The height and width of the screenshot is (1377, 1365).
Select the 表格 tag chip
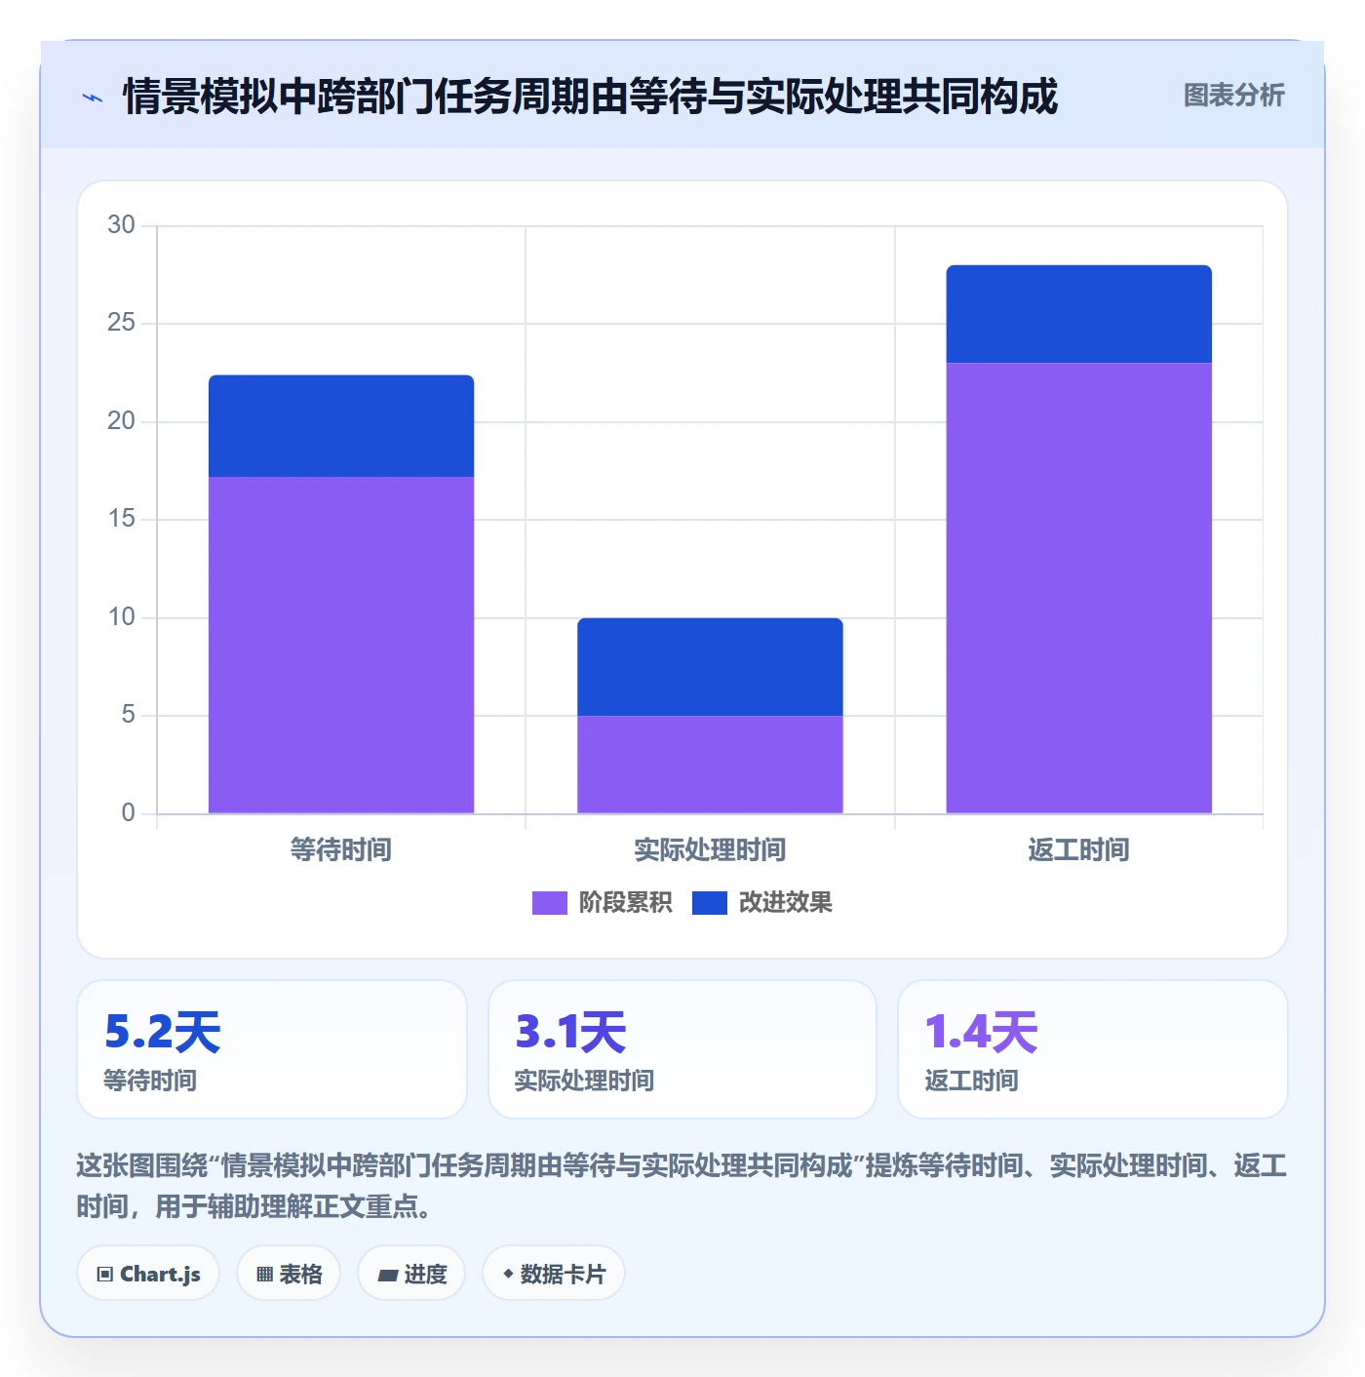[289, 1274]
